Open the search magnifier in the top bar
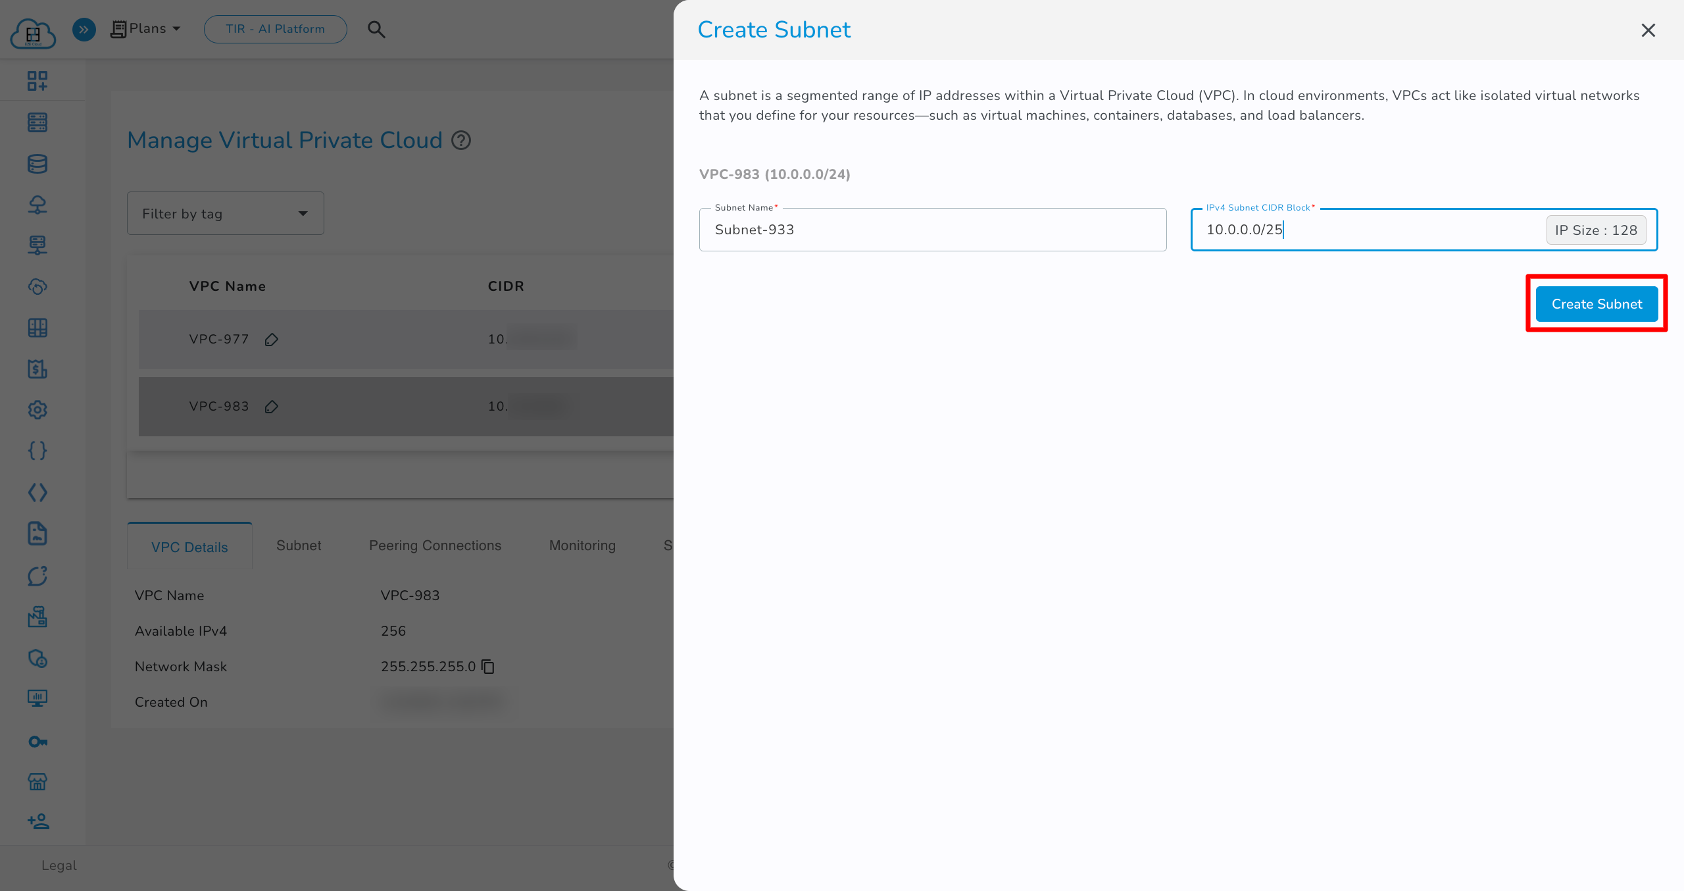This screenshot has height=891, width=1684. [376, 29]
